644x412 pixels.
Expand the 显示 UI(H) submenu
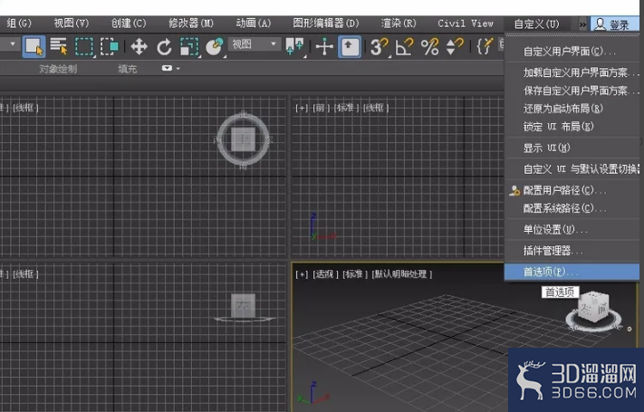click(572, 148)
